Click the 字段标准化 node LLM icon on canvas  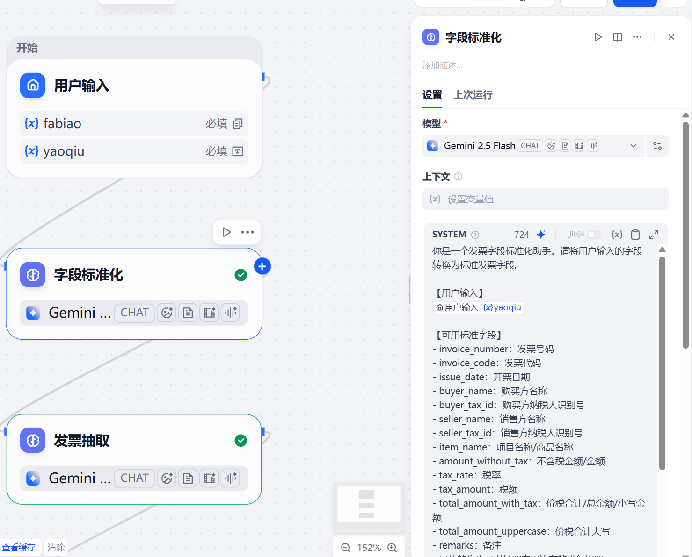pos(33,275)
